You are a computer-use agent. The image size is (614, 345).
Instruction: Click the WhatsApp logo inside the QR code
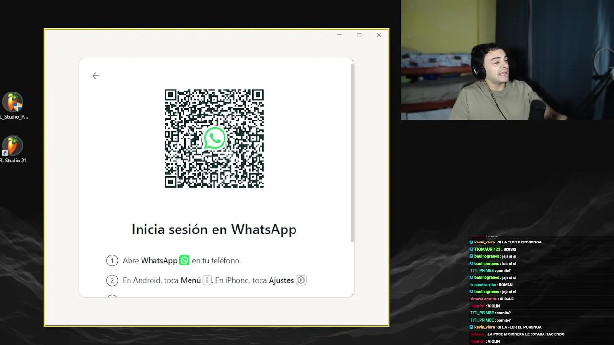(x=214, y=138)
